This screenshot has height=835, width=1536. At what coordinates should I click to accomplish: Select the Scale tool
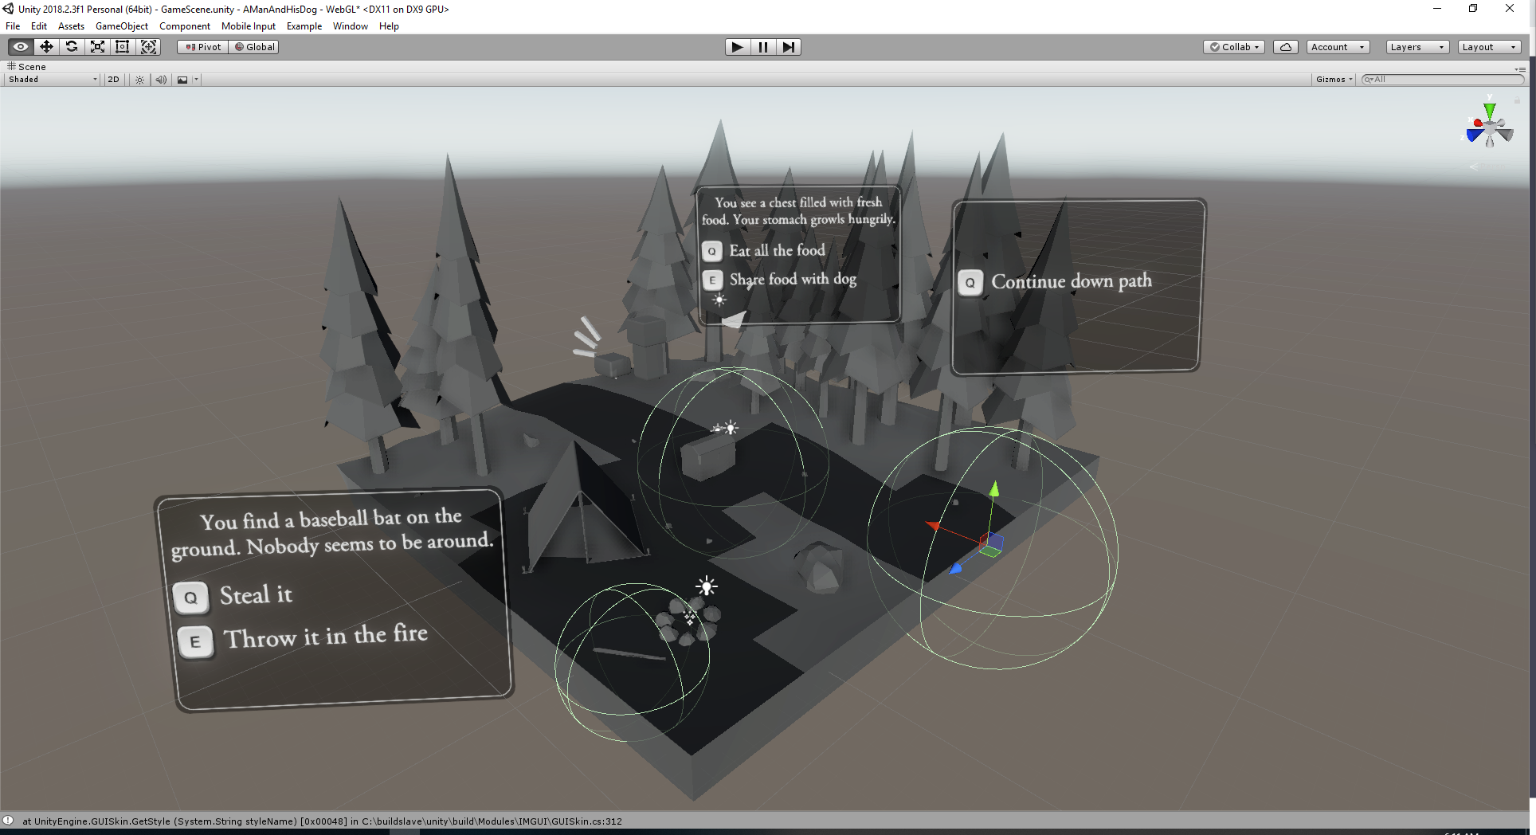97,47
